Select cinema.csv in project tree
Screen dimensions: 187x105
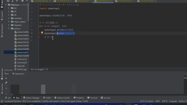(20, 59)
